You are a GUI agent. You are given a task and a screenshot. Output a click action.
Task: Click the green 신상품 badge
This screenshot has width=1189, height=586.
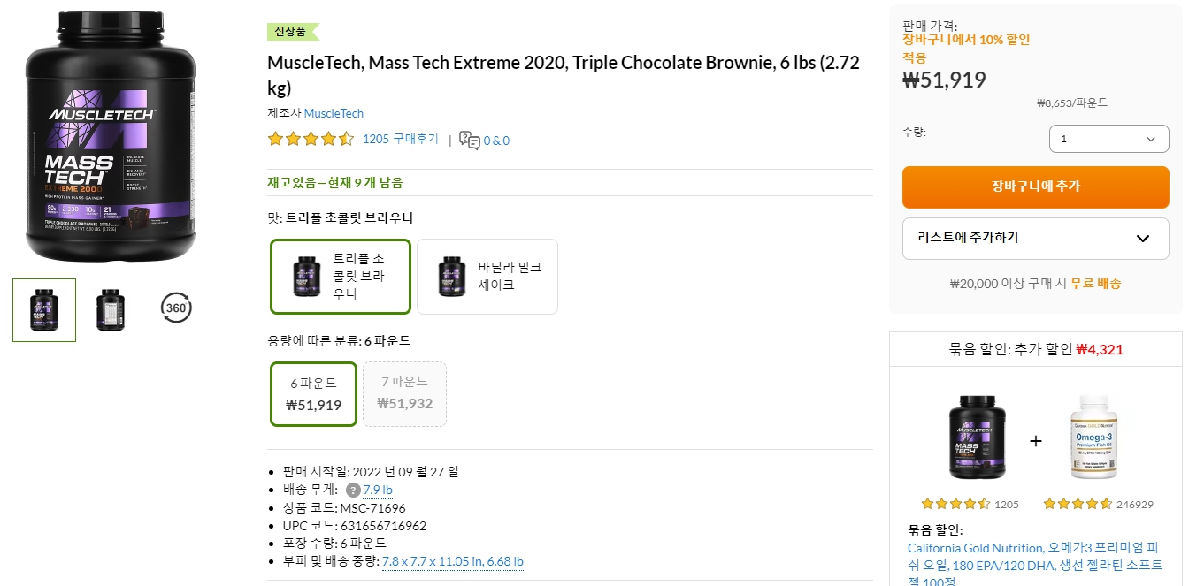[x=293, y=31]
